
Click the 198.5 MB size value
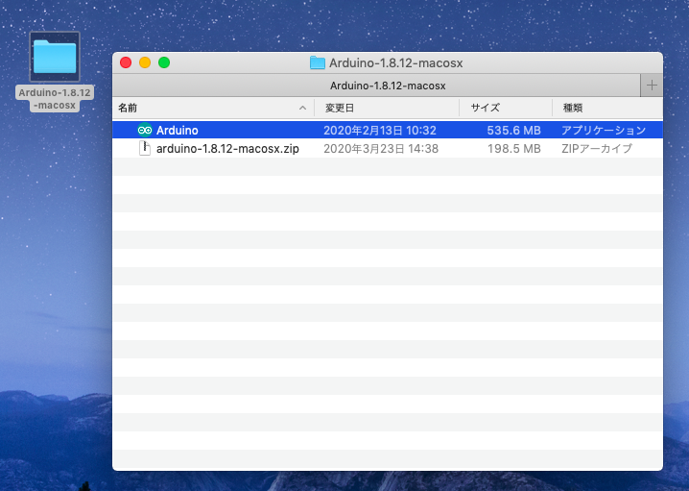[514, 149]
